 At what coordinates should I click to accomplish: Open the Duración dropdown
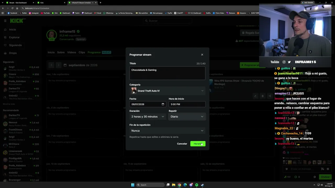point(148,116)
